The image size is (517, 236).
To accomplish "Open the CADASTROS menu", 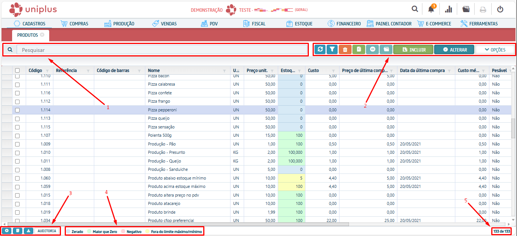I will pyautogui.click(x=30, y=23).
